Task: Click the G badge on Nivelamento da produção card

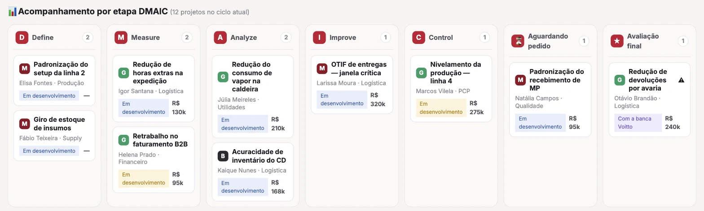Action: pos(422,73)
